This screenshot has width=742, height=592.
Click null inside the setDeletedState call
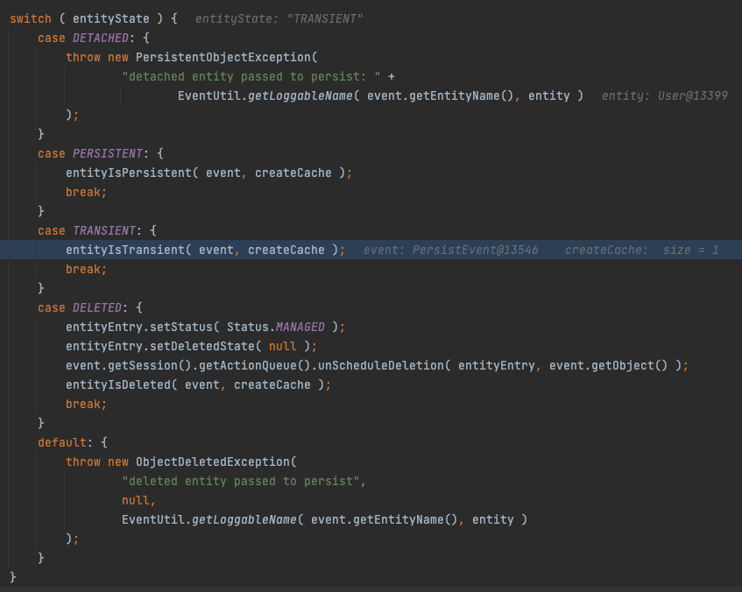pyautogui.click(x=282, y=347)
